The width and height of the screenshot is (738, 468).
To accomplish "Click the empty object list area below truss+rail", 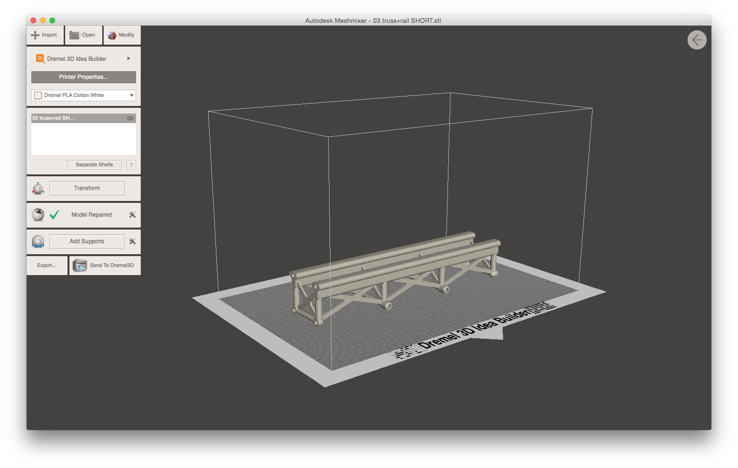I will click(x=84, y=139).
